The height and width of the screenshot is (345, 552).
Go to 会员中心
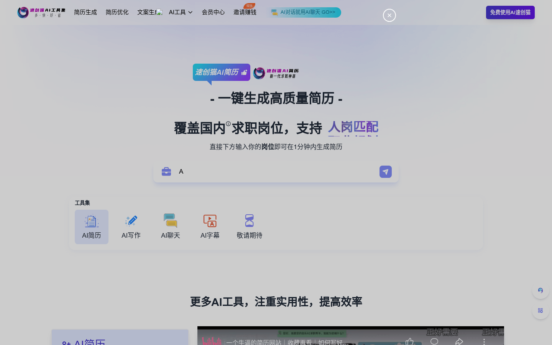(x=213, y=12)
